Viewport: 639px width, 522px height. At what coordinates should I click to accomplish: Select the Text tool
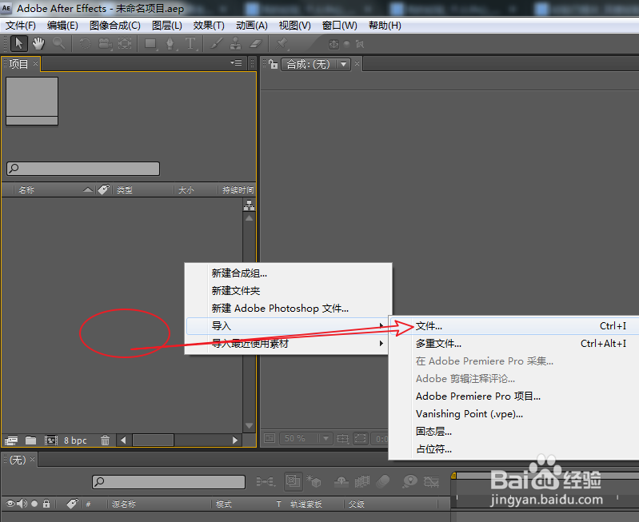[190, 43]
